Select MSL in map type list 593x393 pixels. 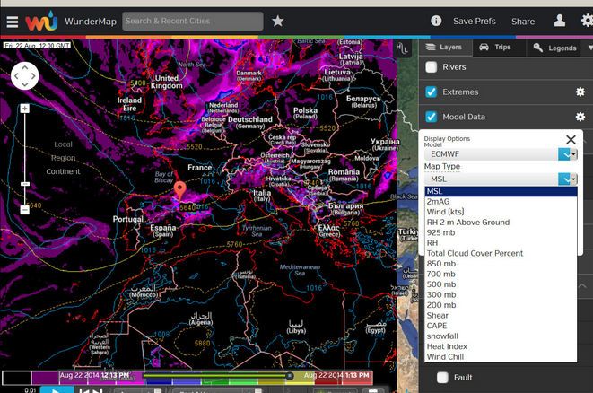[x=501, y=191]
